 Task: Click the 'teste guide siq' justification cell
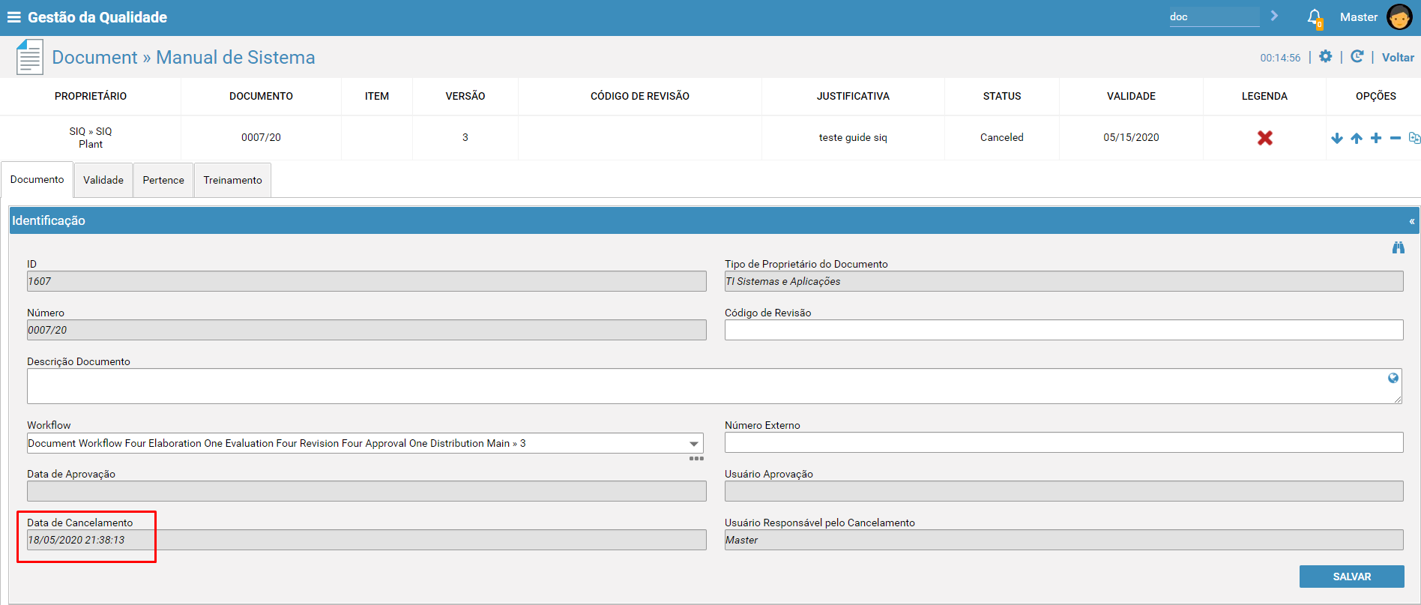(x=853, y=137)
